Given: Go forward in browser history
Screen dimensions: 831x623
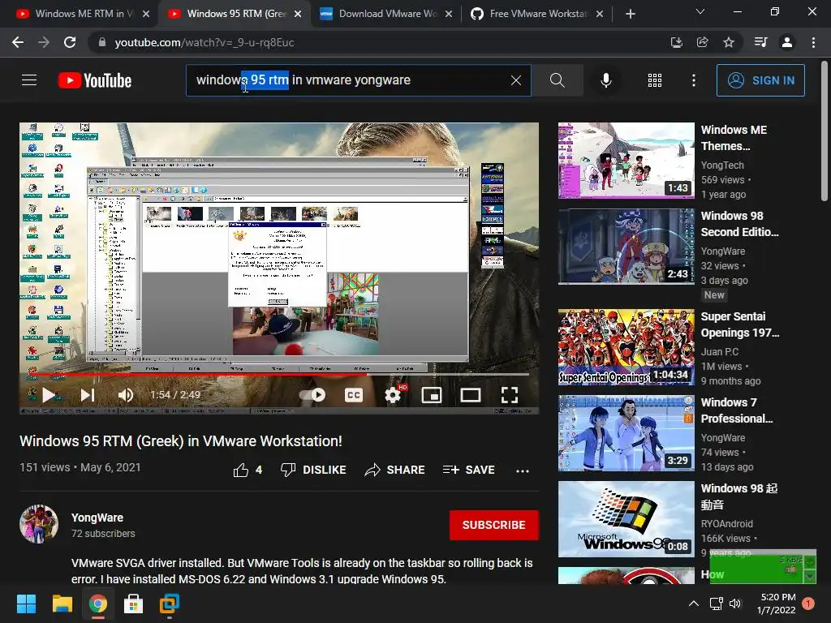Looking at the screenshot, I should pyautogui.click(x=44, y=42).
